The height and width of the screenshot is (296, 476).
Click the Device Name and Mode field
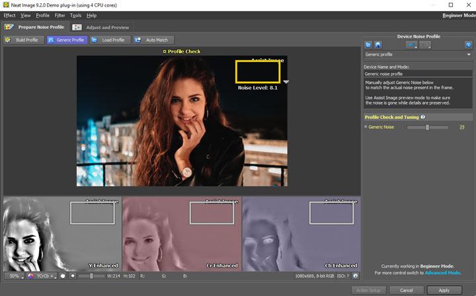pos(417,74)
